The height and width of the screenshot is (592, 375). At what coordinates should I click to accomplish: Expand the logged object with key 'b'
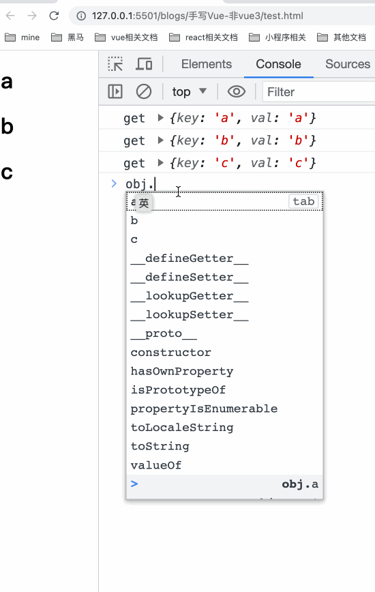[161, 140]
